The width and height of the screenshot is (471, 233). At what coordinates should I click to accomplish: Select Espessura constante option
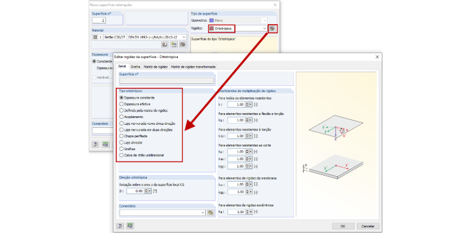tap(121, 98)
